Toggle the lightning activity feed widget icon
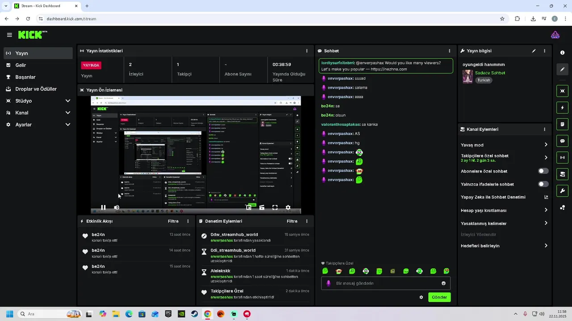The height and width of the screenshot is (321, 572). (x=562, y=107)
